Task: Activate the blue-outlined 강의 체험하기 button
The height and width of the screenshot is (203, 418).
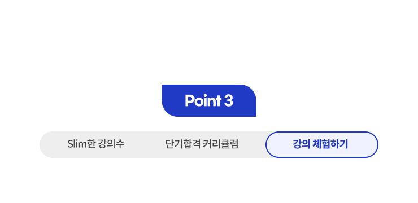Action: [x=322, y=144]
